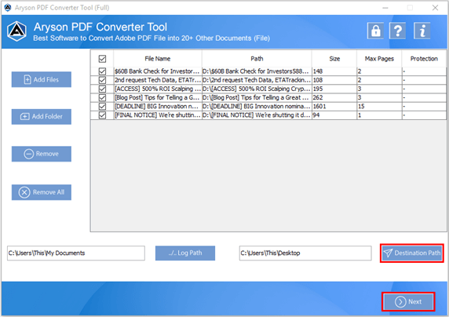The image size is (449, 317).
Task: Open help via question mark icon
Action: (397, 31)
